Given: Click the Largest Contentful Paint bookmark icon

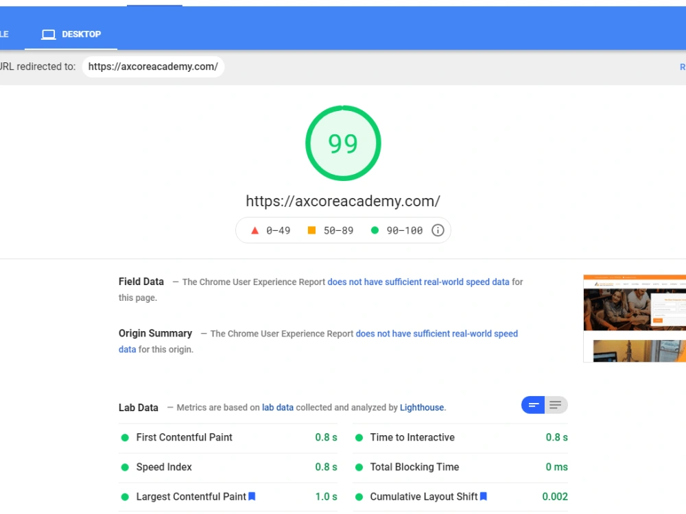Looking at the screenshot, I should point(252,496).
